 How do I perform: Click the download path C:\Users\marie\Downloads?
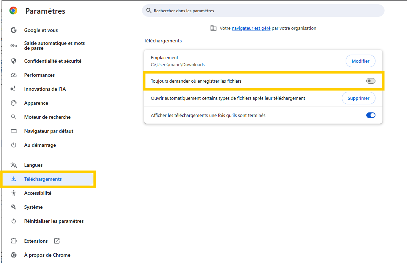(x=178, y=64)
